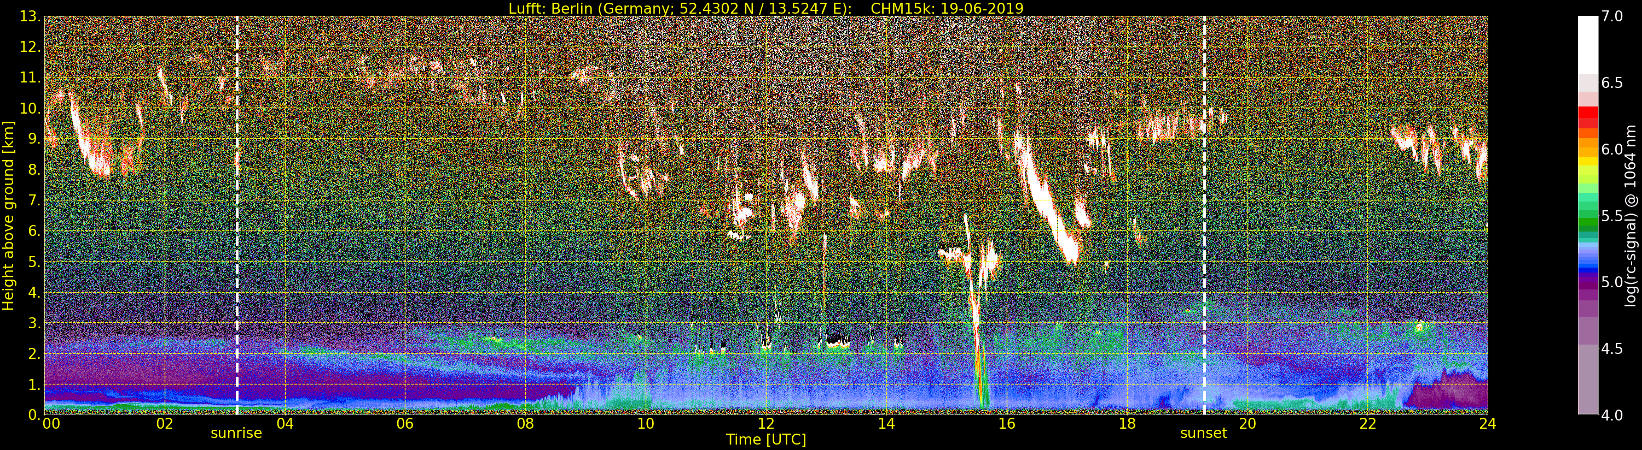This screenshot has height=450, width=1642.
Task: Click the "13." height axis tick label
Action: tap(30, 16)
